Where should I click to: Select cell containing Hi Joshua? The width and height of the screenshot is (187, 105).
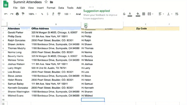[93, 64]
